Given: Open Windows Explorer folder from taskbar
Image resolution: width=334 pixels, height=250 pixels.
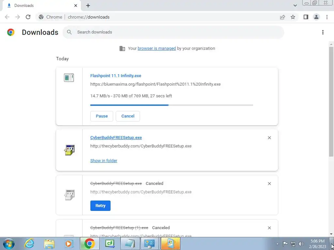Looking at the screenshot, I should coord(49,243).
